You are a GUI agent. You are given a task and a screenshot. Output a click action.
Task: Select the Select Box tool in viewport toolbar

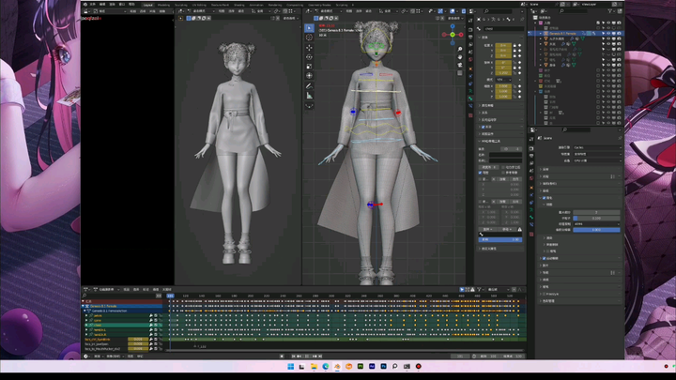[x=310, y=27]
